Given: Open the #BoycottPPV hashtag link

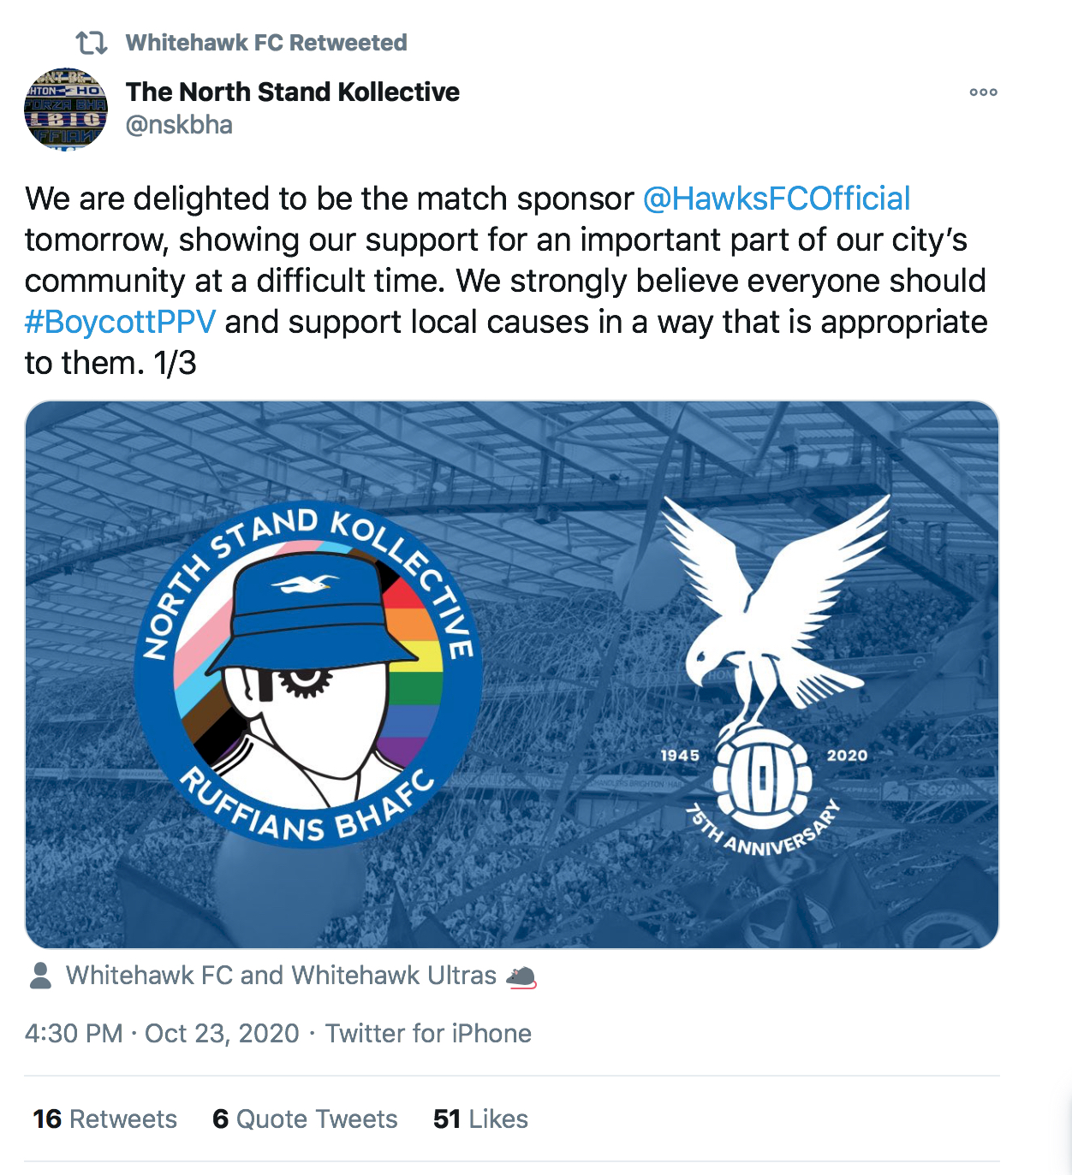Looking at the screenshot, I should tap(121, 322).
